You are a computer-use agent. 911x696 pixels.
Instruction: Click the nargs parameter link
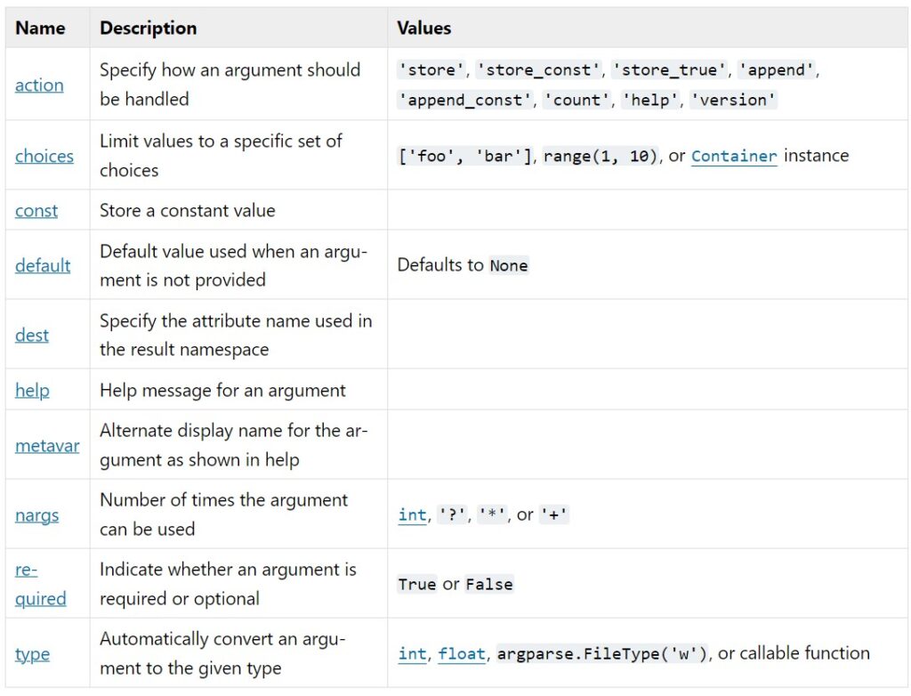point(36,515)
